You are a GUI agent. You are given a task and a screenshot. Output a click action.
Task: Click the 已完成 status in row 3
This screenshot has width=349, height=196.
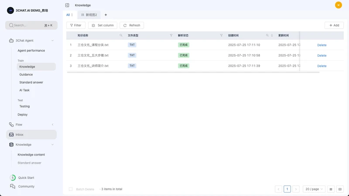(184, 66)
